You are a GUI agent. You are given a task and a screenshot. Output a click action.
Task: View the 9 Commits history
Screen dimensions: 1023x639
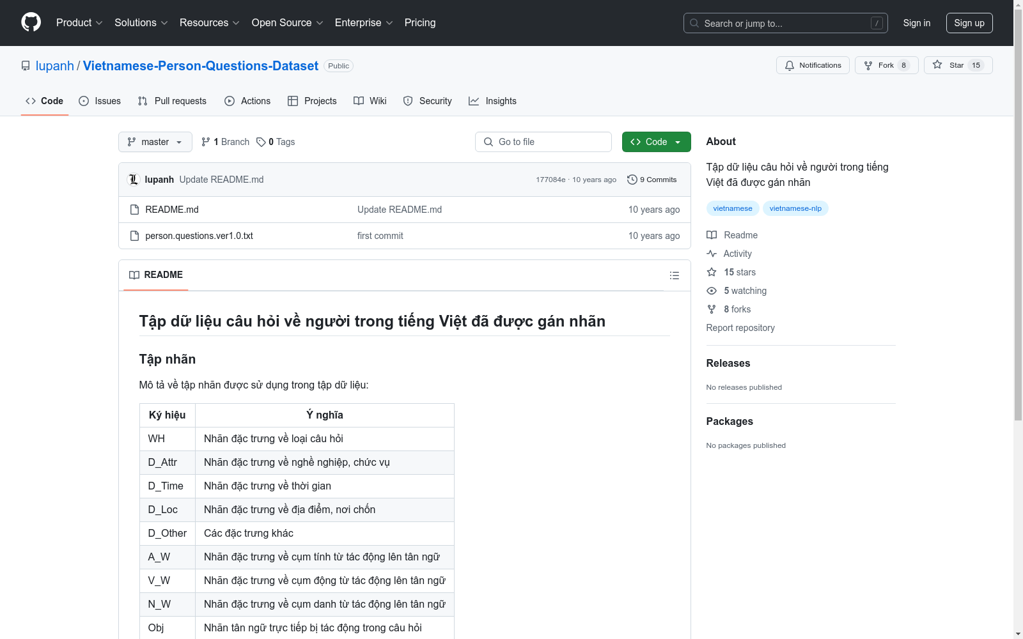(x=652, y=180)
